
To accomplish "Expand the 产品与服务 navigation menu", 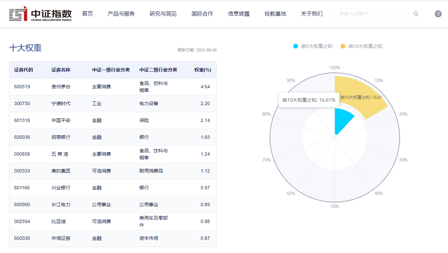I will coord(121,14).
